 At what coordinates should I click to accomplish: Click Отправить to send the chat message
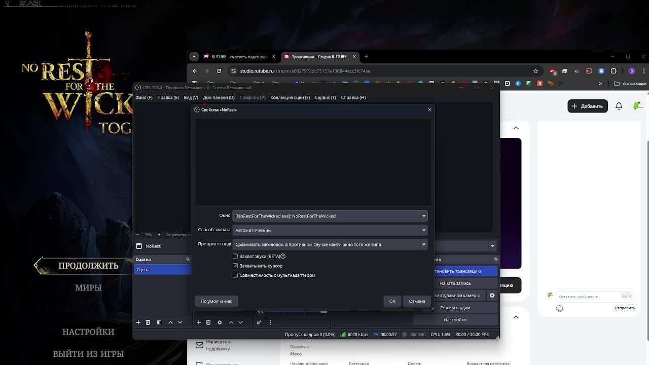625,308
